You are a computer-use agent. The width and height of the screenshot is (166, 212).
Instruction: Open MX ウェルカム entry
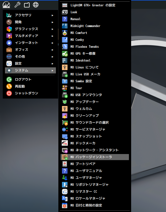95,109
